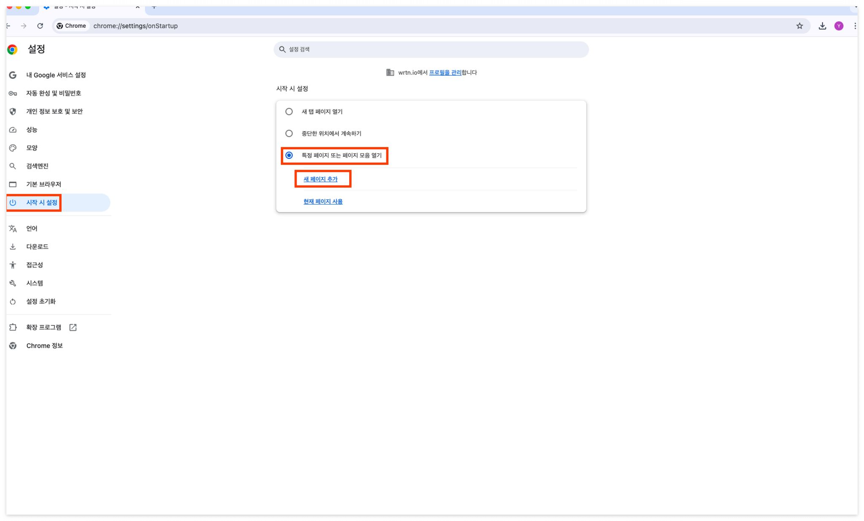Select 중단한 위치에서 계속하기 option
The image size is (864, 521).
(x=289, y=134)
